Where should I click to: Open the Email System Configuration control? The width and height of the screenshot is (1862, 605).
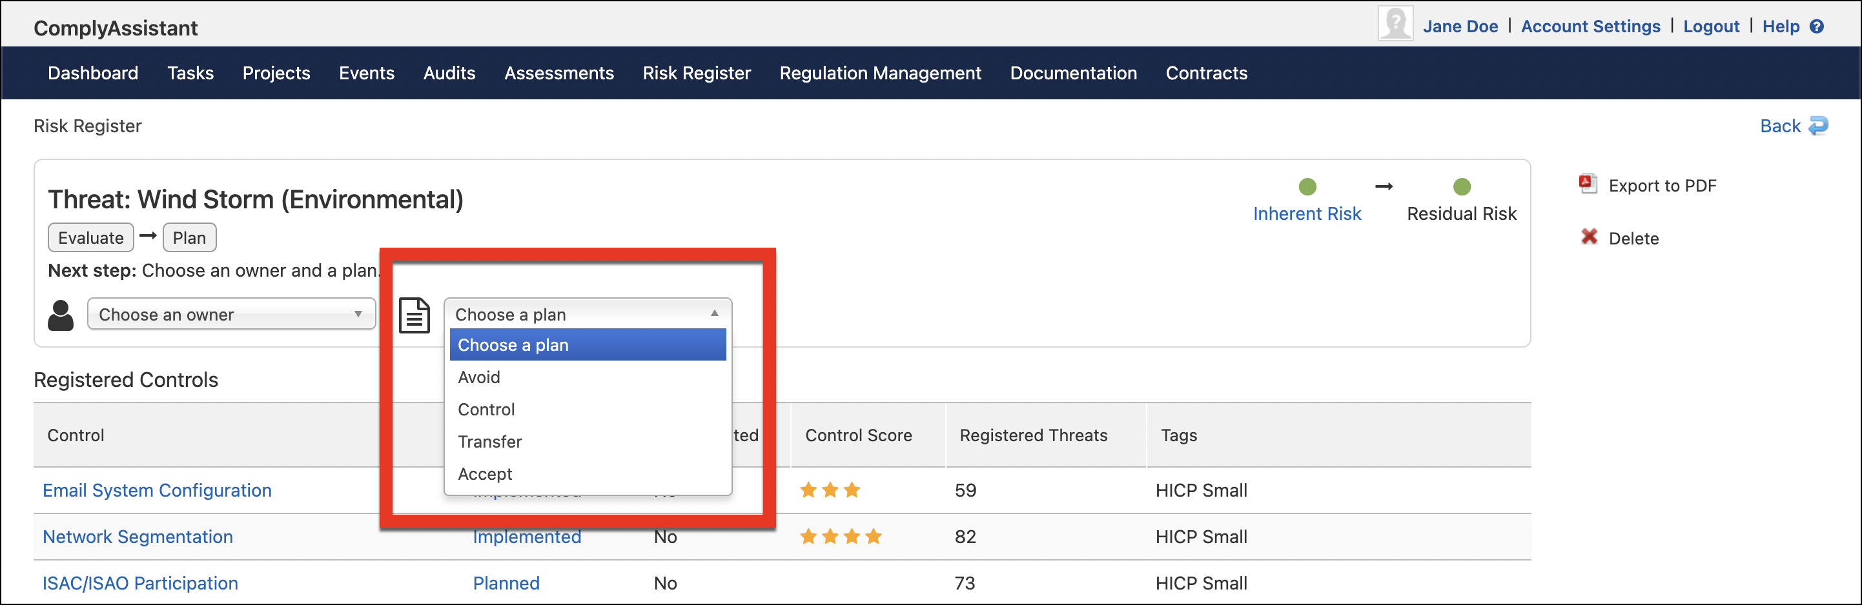point(157,490)
